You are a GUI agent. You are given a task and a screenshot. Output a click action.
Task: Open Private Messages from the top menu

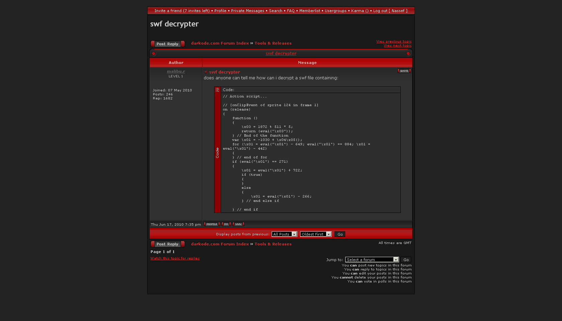pos(248,11)
